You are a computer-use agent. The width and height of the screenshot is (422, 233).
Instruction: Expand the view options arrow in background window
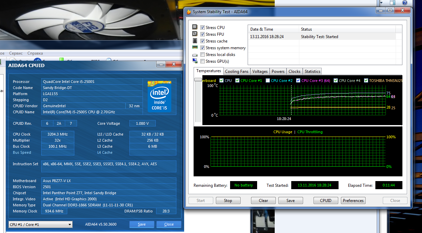point(381,3)
